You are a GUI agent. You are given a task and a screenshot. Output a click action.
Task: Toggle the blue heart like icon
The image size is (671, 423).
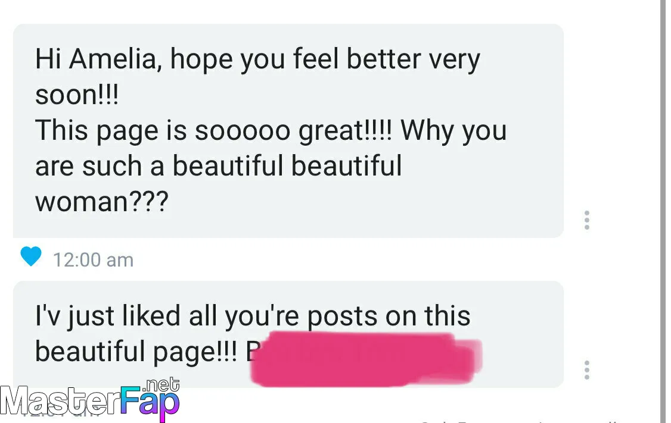point(31,256)
